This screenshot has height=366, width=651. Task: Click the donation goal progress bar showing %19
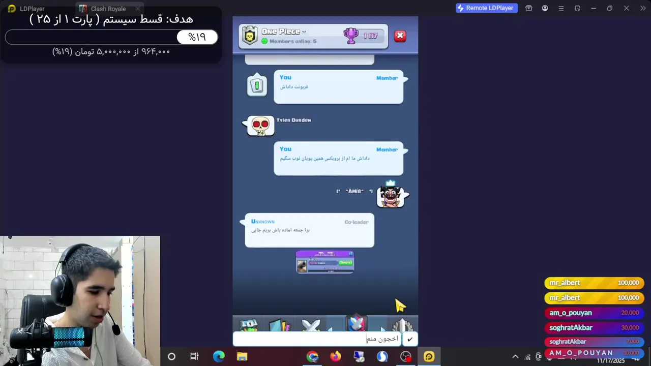[x=111, y=37]
